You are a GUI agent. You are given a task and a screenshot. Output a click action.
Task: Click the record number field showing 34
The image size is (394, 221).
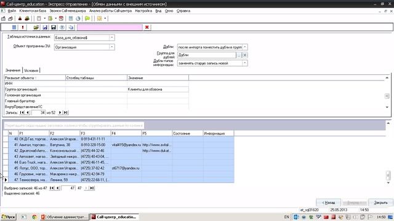tap(38, 113)
